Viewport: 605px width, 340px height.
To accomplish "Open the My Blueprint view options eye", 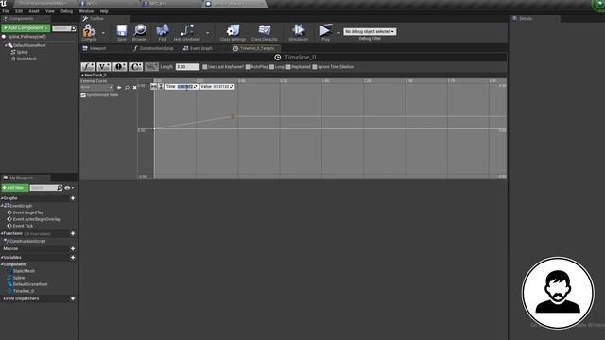I will point(69,188).
